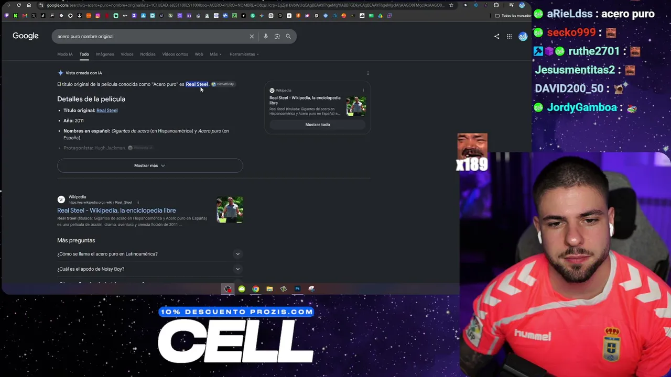The image size is (671, 377).
Task: Expand '¿Cuál es el apodo de Noisy Boy?'
Action: tap(150, 269)
